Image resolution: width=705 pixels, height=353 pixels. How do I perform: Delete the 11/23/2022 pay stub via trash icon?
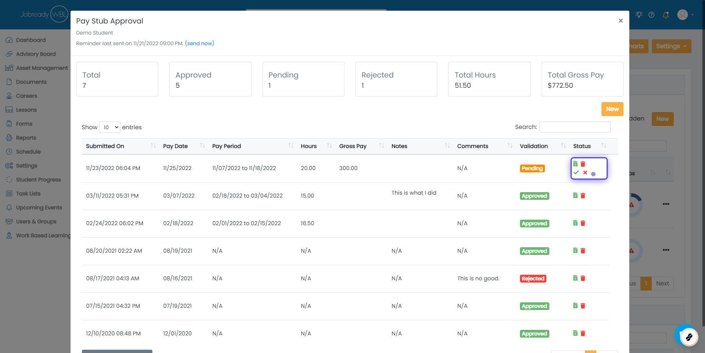coord(583,164)
